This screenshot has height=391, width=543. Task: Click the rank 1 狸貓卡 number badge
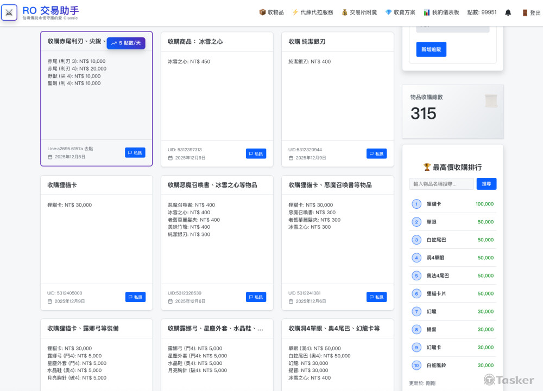click(x=416, y=204)
